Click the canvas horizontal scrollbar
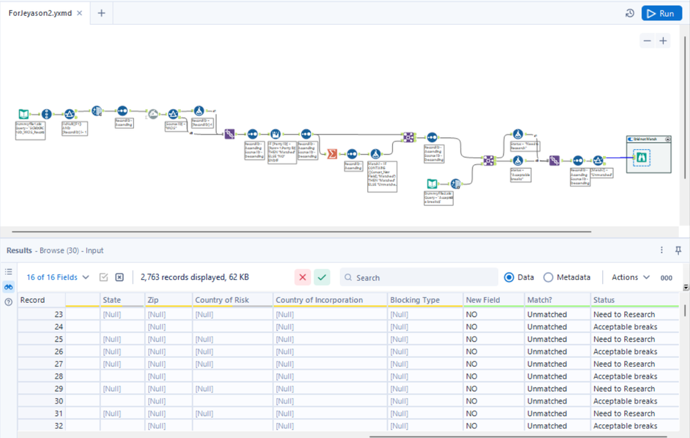The image size is (690, 438). 301,232
